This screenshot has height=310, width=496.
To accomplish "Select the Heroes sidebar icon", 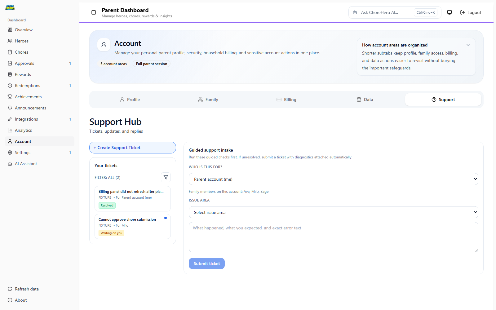I will coord(10,41).
